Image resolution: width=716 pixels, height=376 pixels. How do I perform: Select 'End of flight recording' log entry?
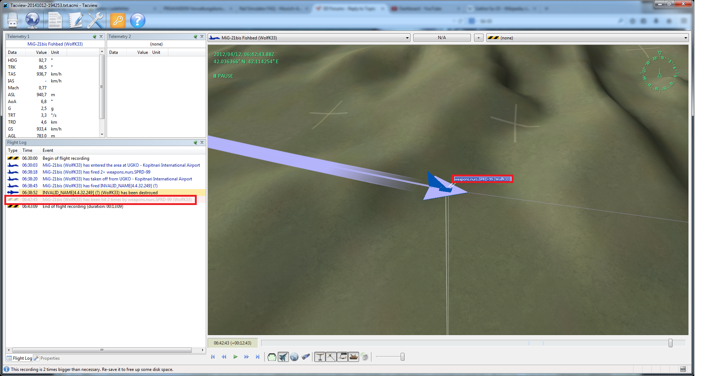point(106,206)
